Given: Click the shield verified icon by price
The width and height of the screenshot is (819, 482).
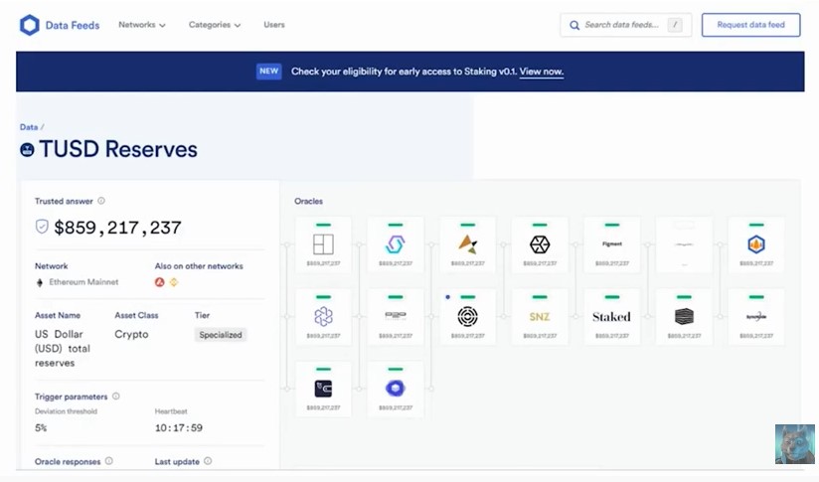Looking at the screenshot, I should click(x=42, y=227).
